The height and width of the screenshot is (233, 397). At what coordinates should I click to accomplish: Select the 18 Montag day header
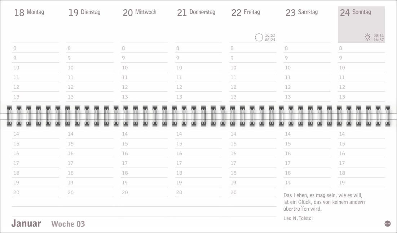click(x=29, y=13)
